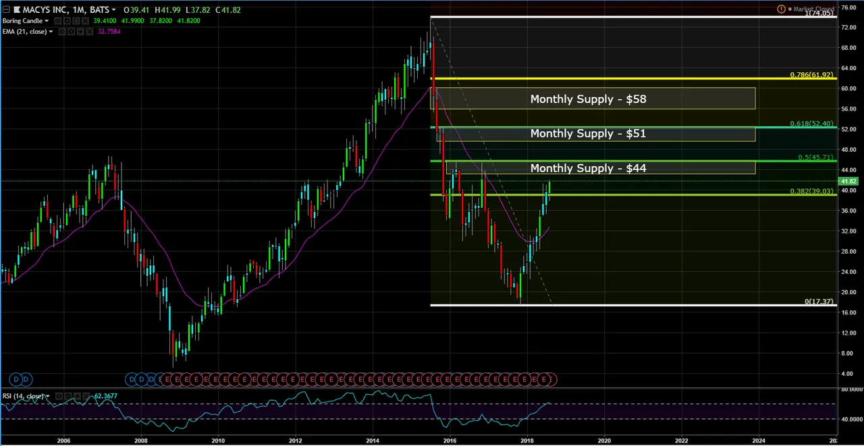
Task: Click the low value L37.82 in header
Action: [x=198, y=10]
